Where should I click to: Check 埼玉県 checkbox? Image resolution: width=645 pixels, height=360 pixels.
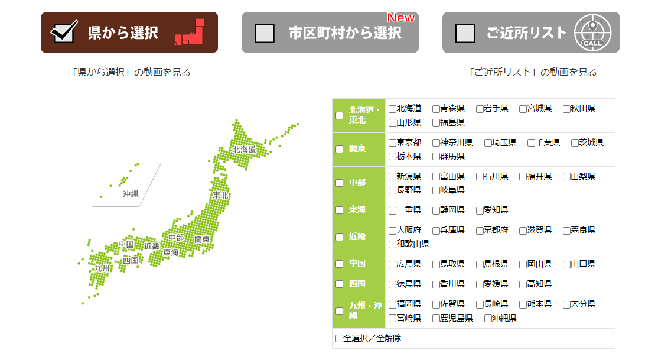(x=488, y=143)
